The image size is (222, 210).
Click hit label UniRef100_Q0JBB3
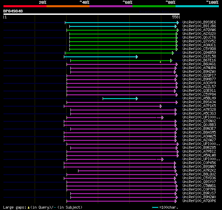[199, 125]
